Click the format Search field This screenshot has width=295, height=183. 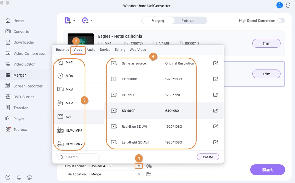click(78, 157)
